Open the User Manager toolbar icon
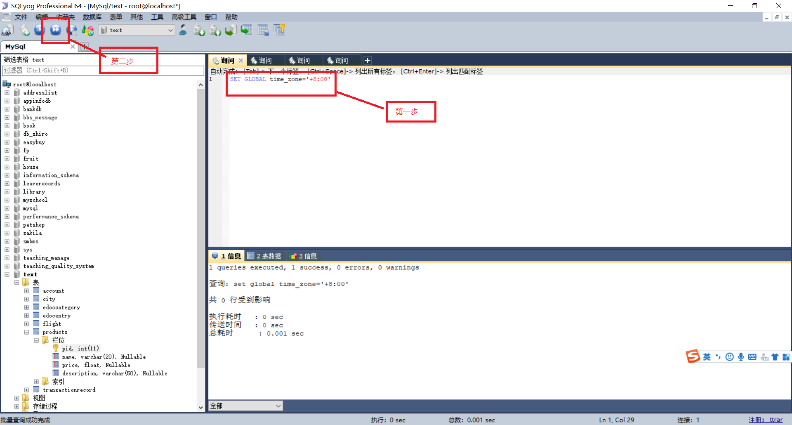 183,30
